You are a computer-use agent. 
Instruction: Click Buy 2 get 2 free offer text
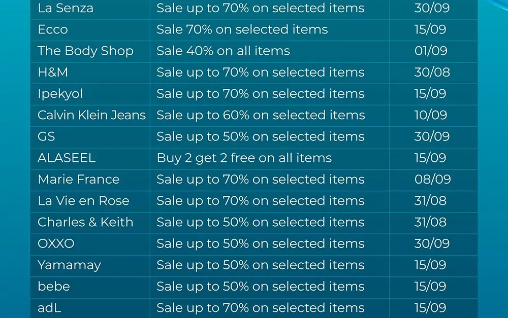[244, 158]
